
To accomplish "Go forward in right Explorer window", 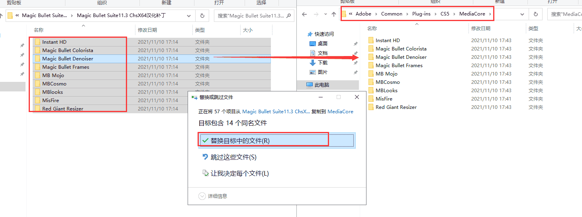I will 315,14.
